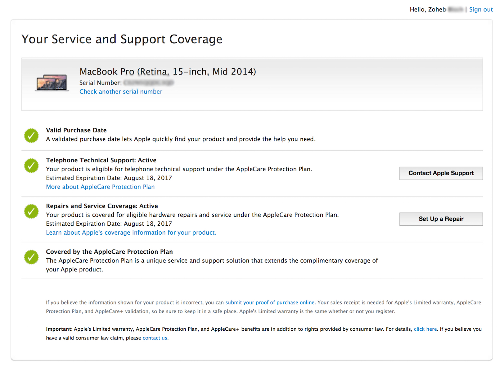Click the contact us link

pos(155,338)
